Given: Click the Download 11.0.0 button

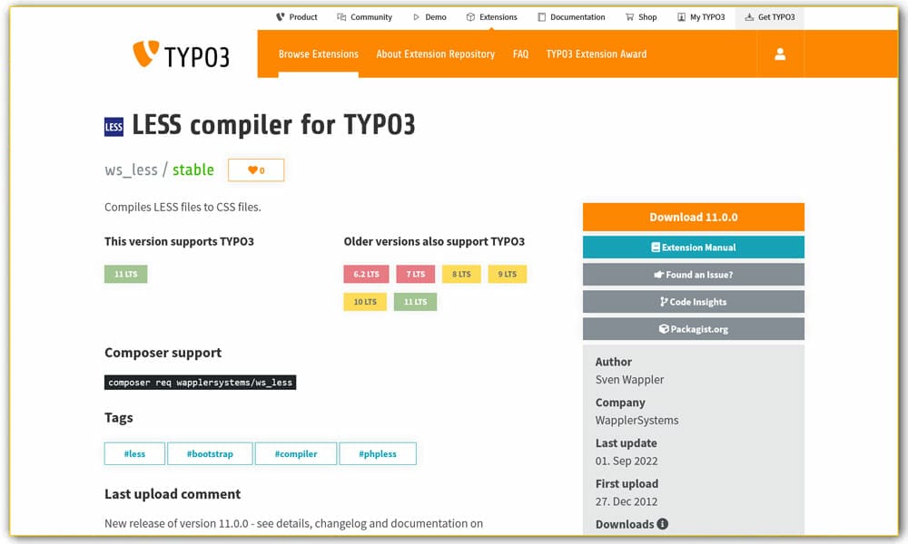Looking at the screenshot, I should [693, 217].
